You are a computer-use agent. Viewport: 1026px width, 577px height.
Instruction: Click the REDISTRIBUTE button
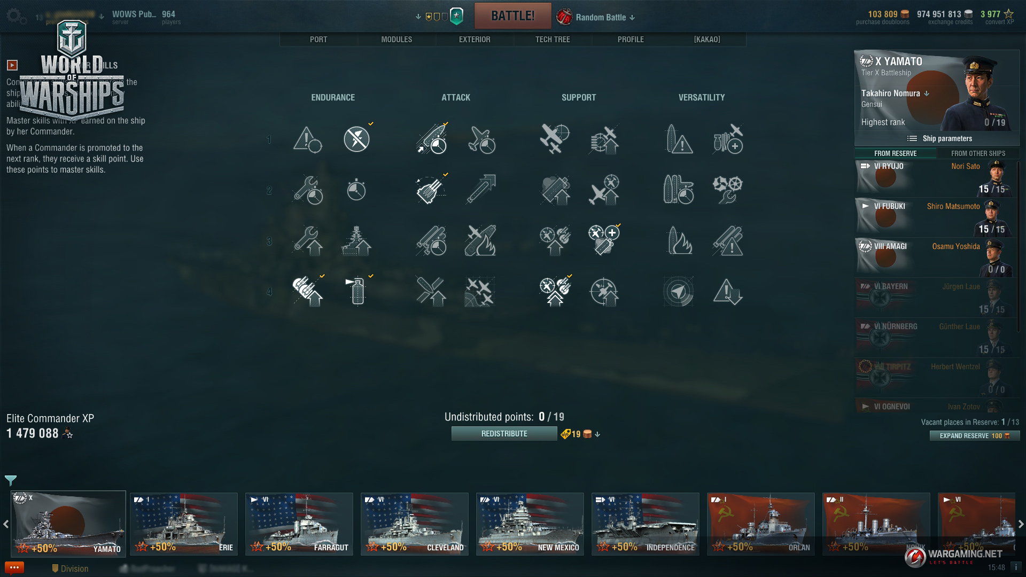click(x=504, y=434)
